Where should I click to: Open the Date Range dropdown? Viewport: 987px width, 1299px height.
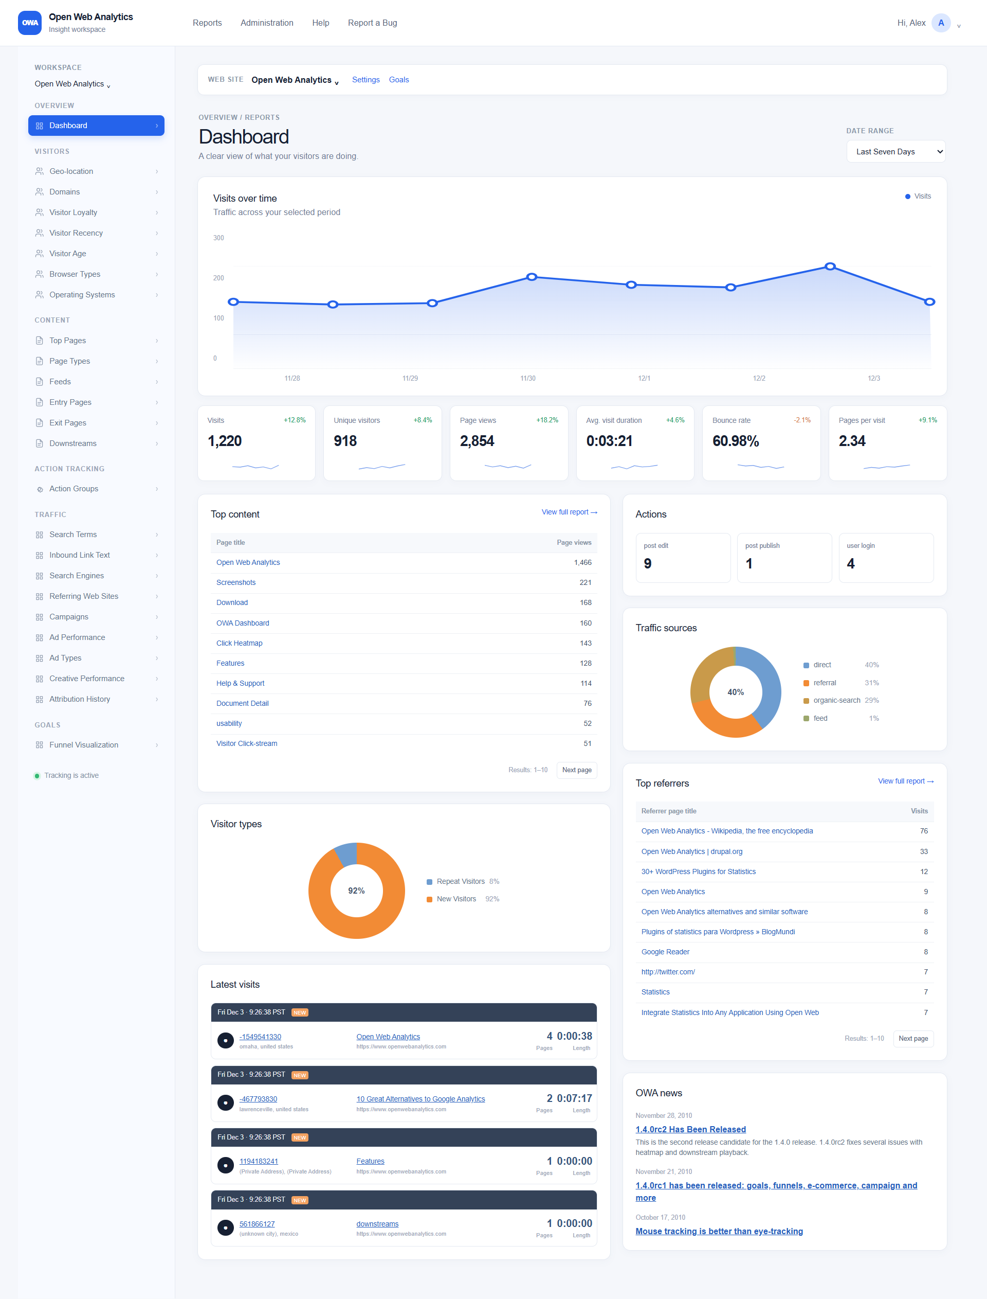(896, 152)
